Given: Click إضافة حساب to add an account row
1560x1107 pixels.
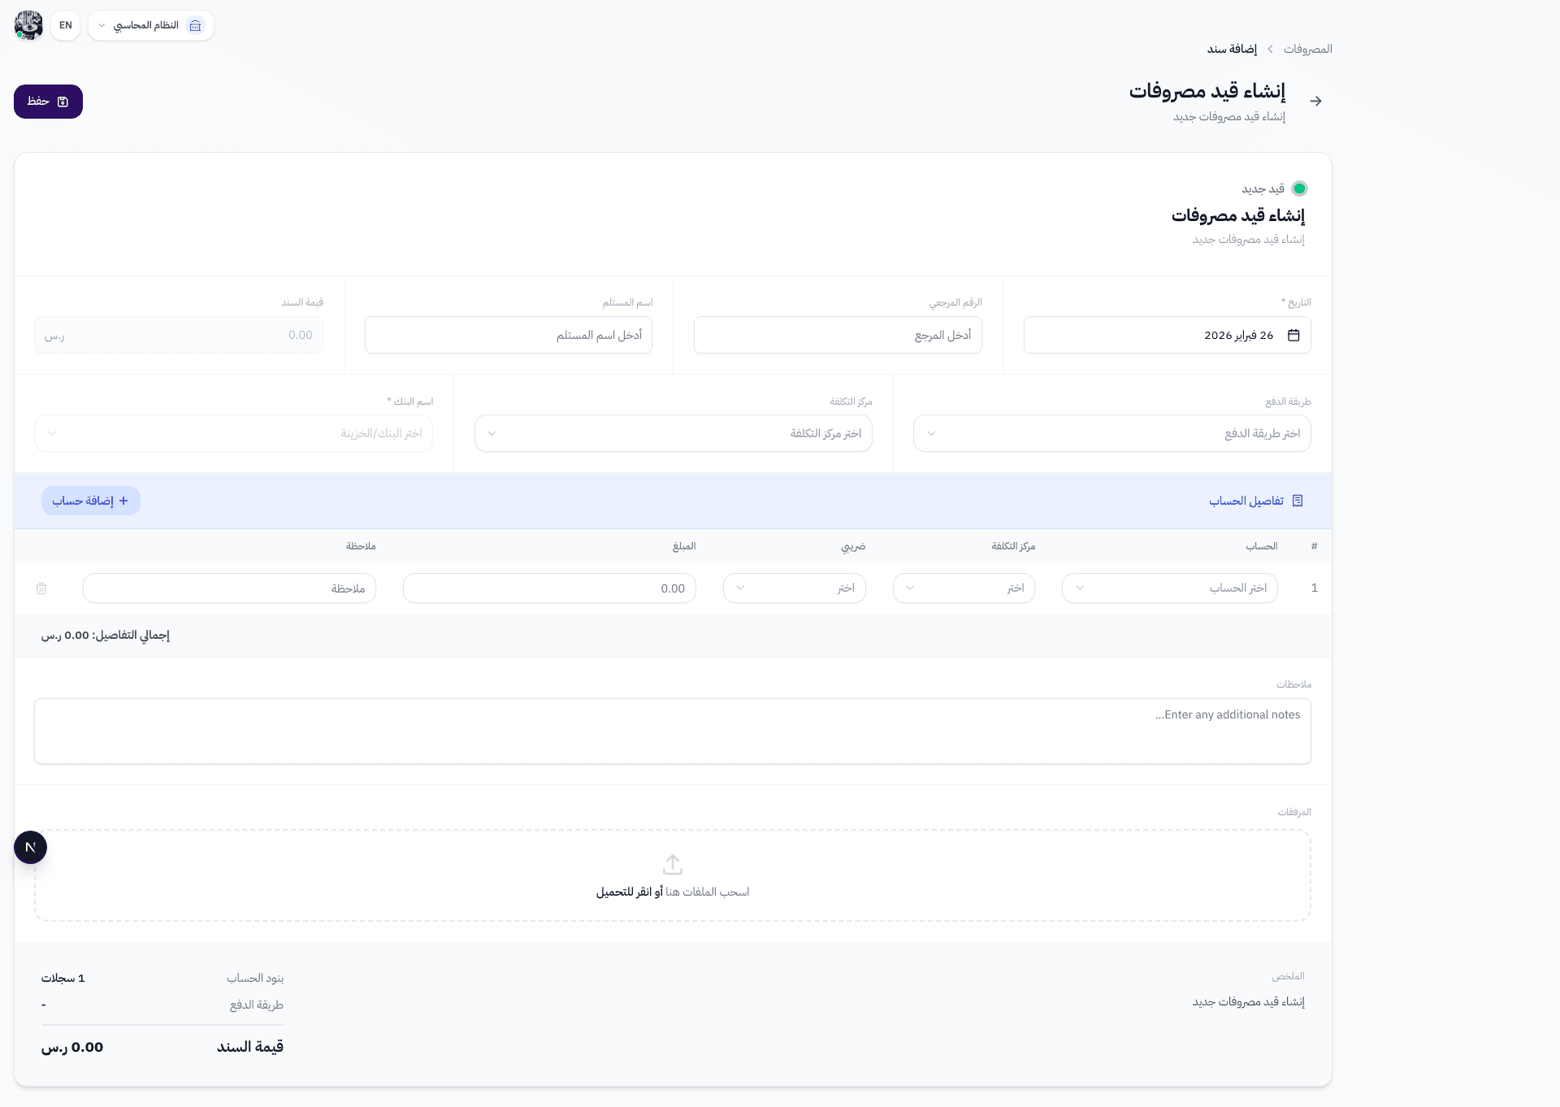Looking at the screenshot, I should [x=90, y=501].
